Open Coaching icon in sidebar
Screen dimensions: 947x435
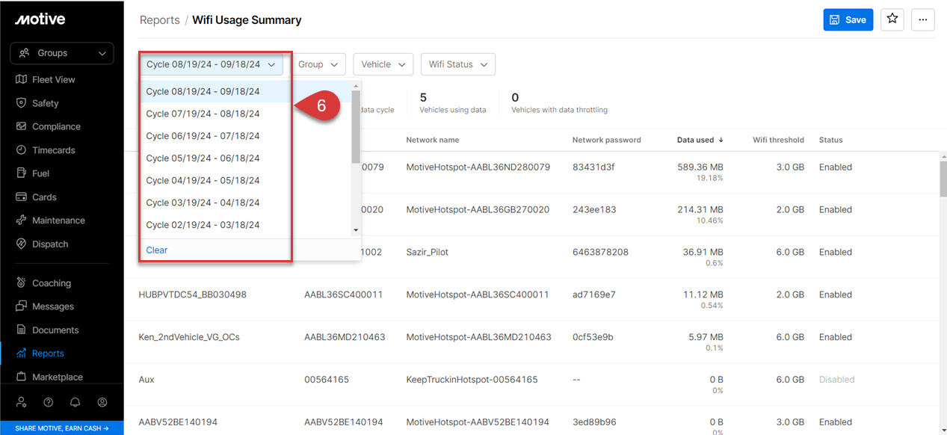coord(21,283)
